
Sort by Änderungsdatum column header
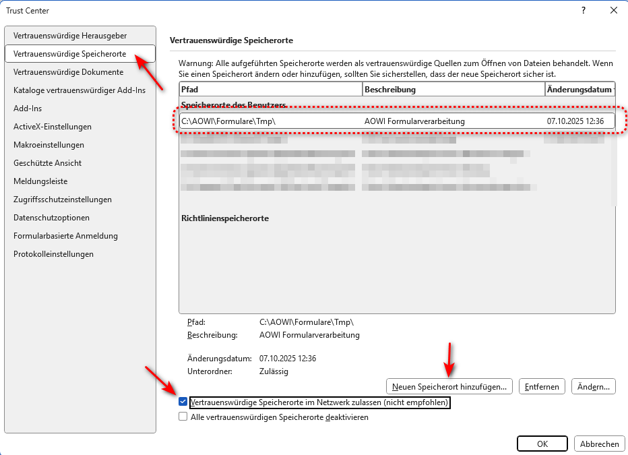coord(578,90)
